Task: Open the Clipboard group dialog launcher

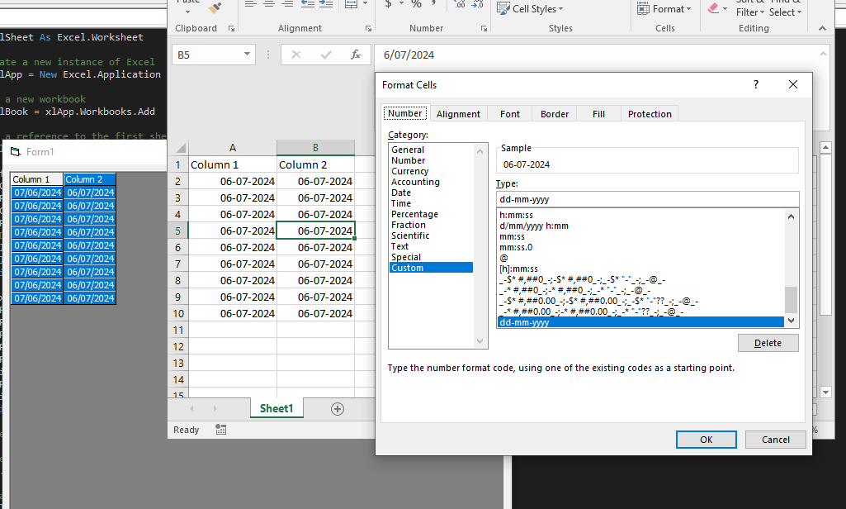Action: [231, 29]
